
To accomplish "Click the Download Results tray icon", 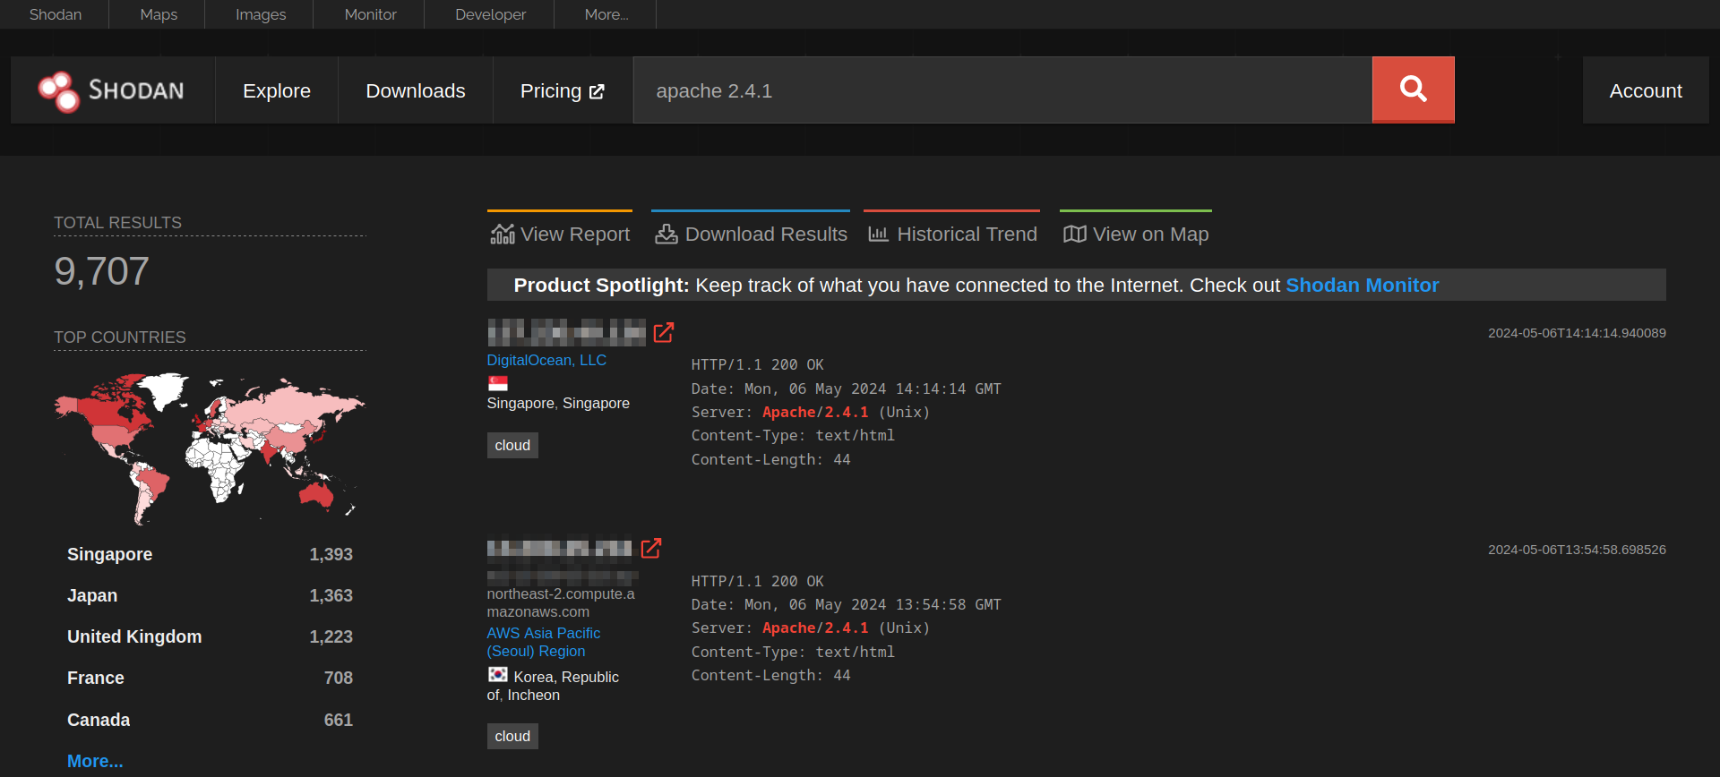I will tap(666, 235).
